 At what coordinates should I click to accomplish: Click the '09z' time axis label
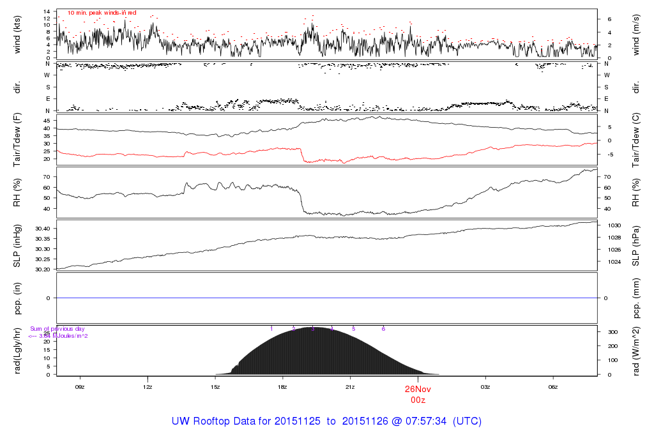click(80, 387)
